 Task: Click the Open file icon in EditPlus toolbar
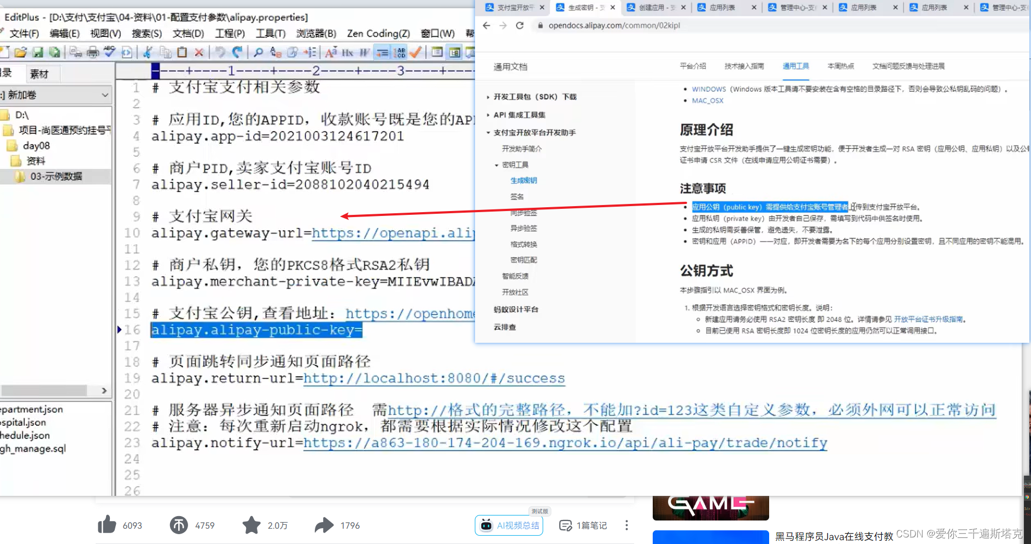pos(21,52)
